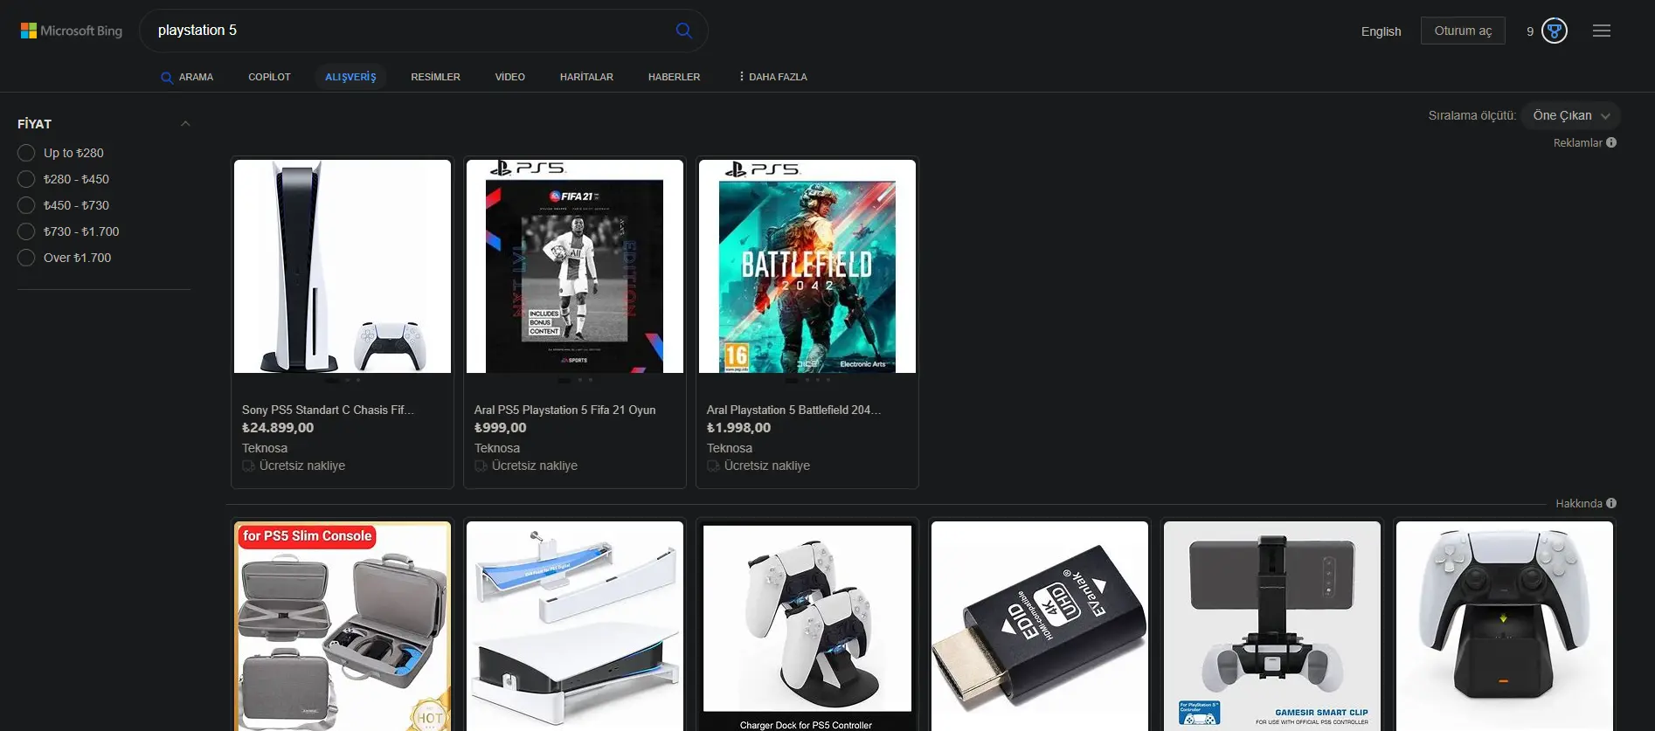Click Teknosa under the ₺999,00 price
The width and height of the screenshot is (1655, 731).
pos(497,448)
